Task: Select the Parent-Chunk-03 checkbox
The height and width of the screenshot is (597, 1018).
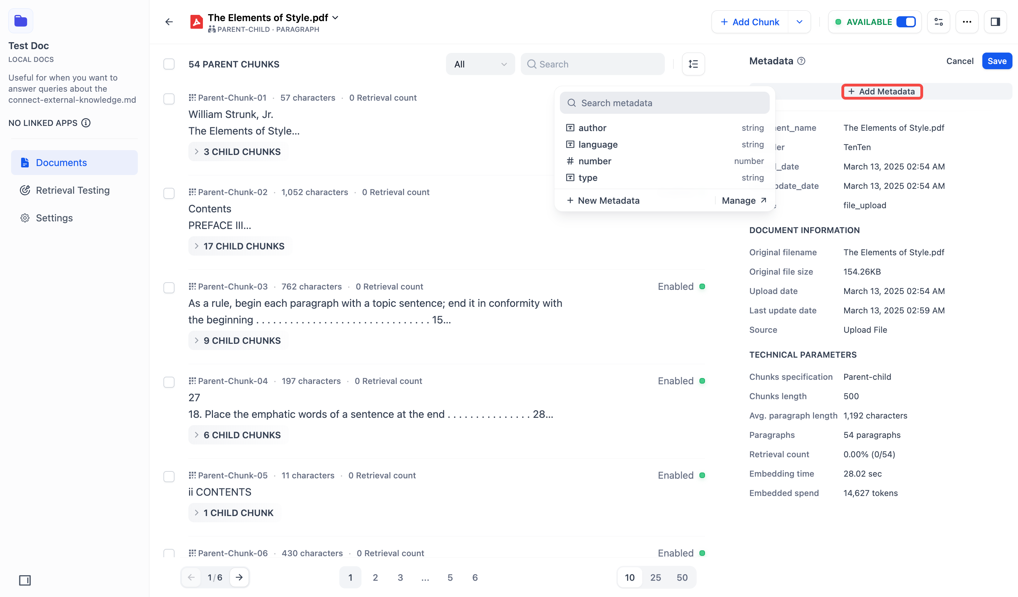Action: (x=169, y=288)
